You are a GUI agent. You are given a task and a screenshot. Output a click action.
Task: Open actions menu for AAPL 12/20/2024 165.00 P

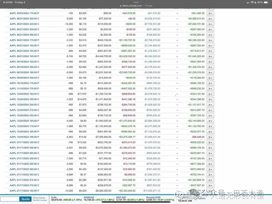(x=210, y=121)
